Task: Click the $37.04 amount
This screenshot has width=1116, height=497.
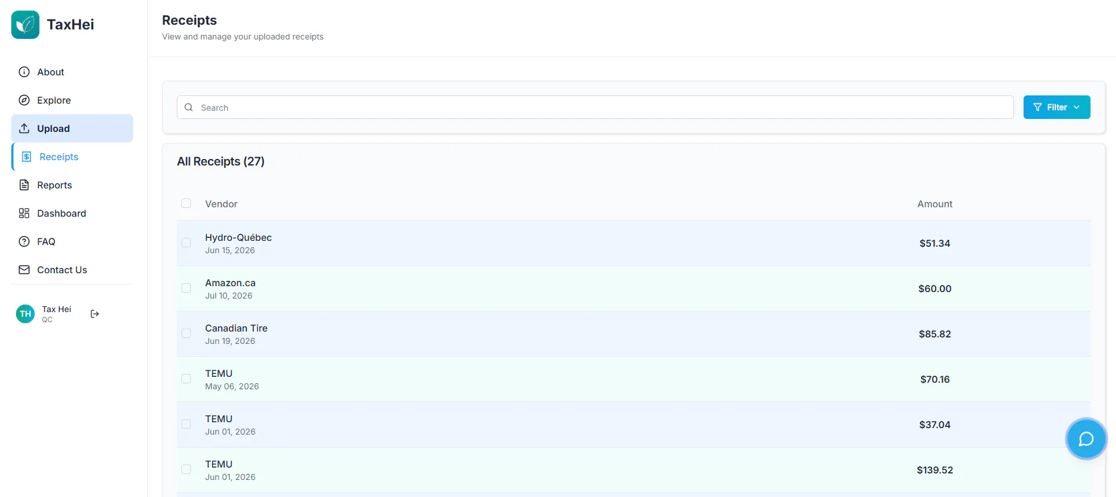Action: 935,425
